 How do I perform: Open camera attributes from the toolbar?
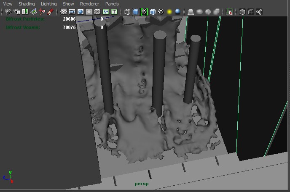[x=16, y=12]
